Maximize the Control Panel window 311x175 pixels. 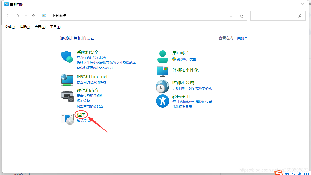point(290,4)
